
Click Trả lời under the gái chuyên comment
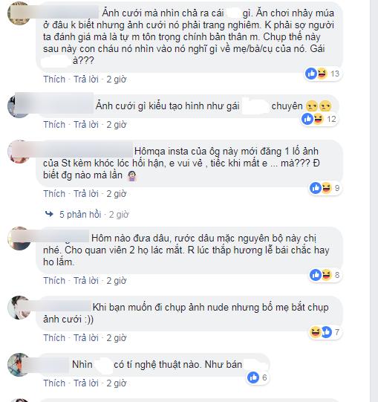click(x=86, y=125)
